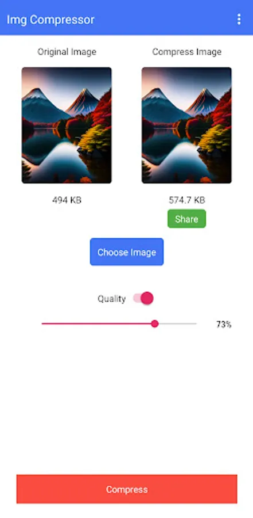This screenshot has height=518, width=253.
Task: Open the Original Image thumbnail
Action: tap(67, 125)
